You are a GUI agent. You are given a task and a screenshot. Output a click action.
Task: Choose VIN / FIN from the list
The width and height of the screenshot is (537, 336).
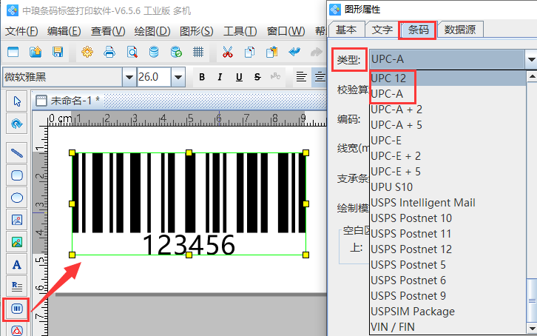click(448, 327)
